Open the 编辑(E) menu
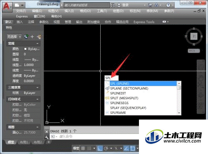Image resolution: width=208 pixels, height=154 pixels. click(37, 11)
